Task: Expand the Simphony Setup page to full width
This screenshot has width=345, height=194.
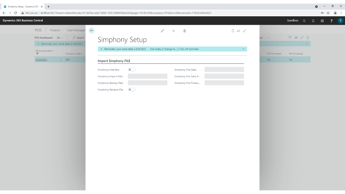Action: (244, 31)
